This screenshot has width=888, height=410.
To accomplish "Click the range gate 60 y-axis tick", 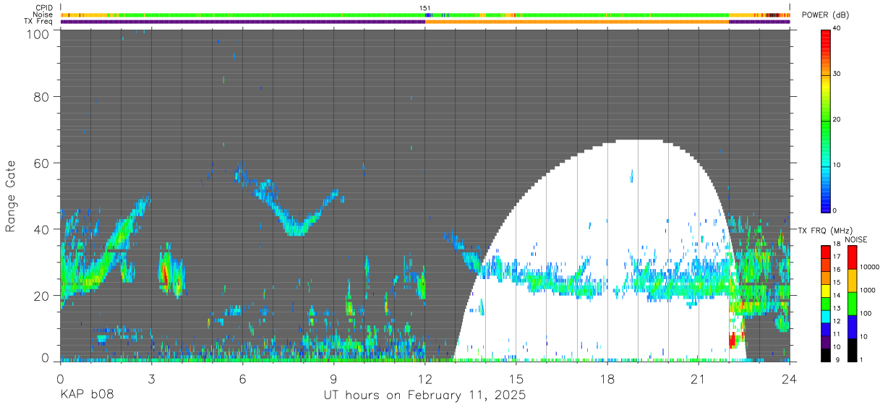I will pos(41,163).
